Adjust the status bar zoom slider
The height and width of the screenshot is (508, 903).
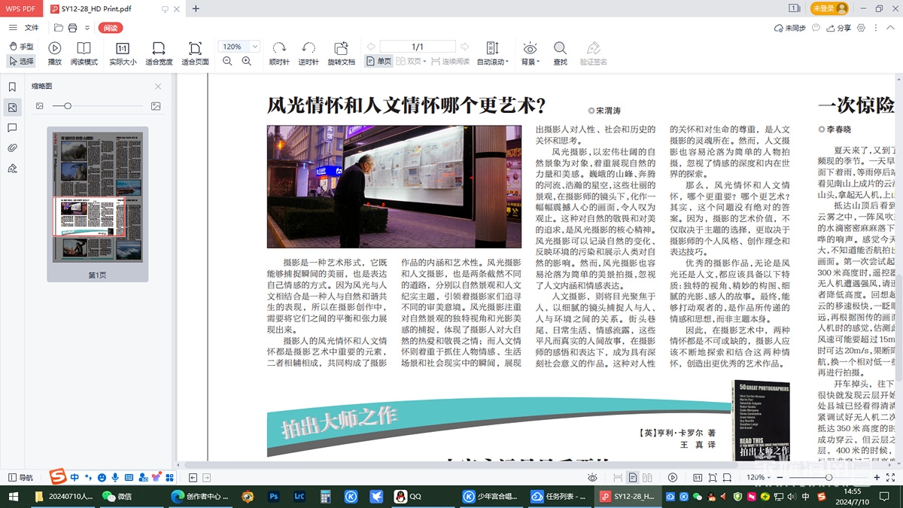point(829,477)
